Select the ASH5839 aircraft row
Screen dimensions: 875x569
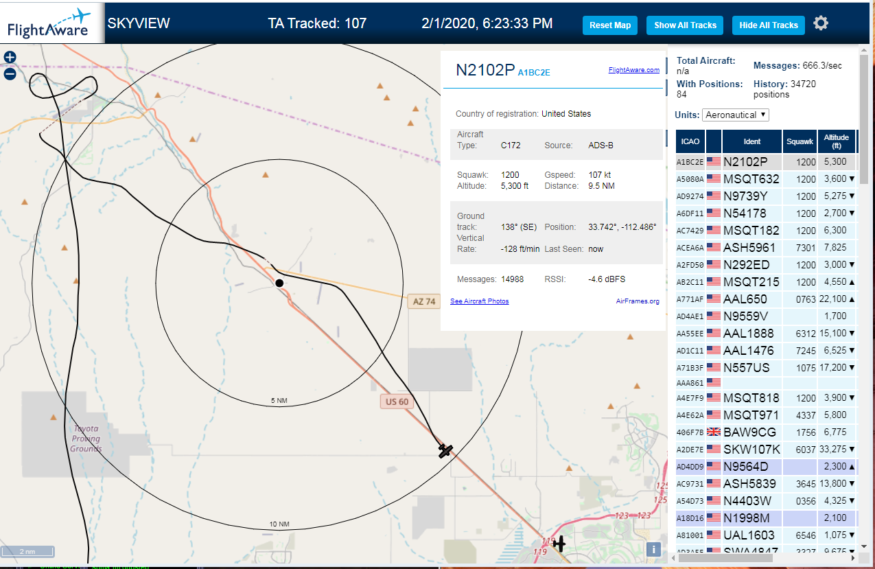pos(766,484)
